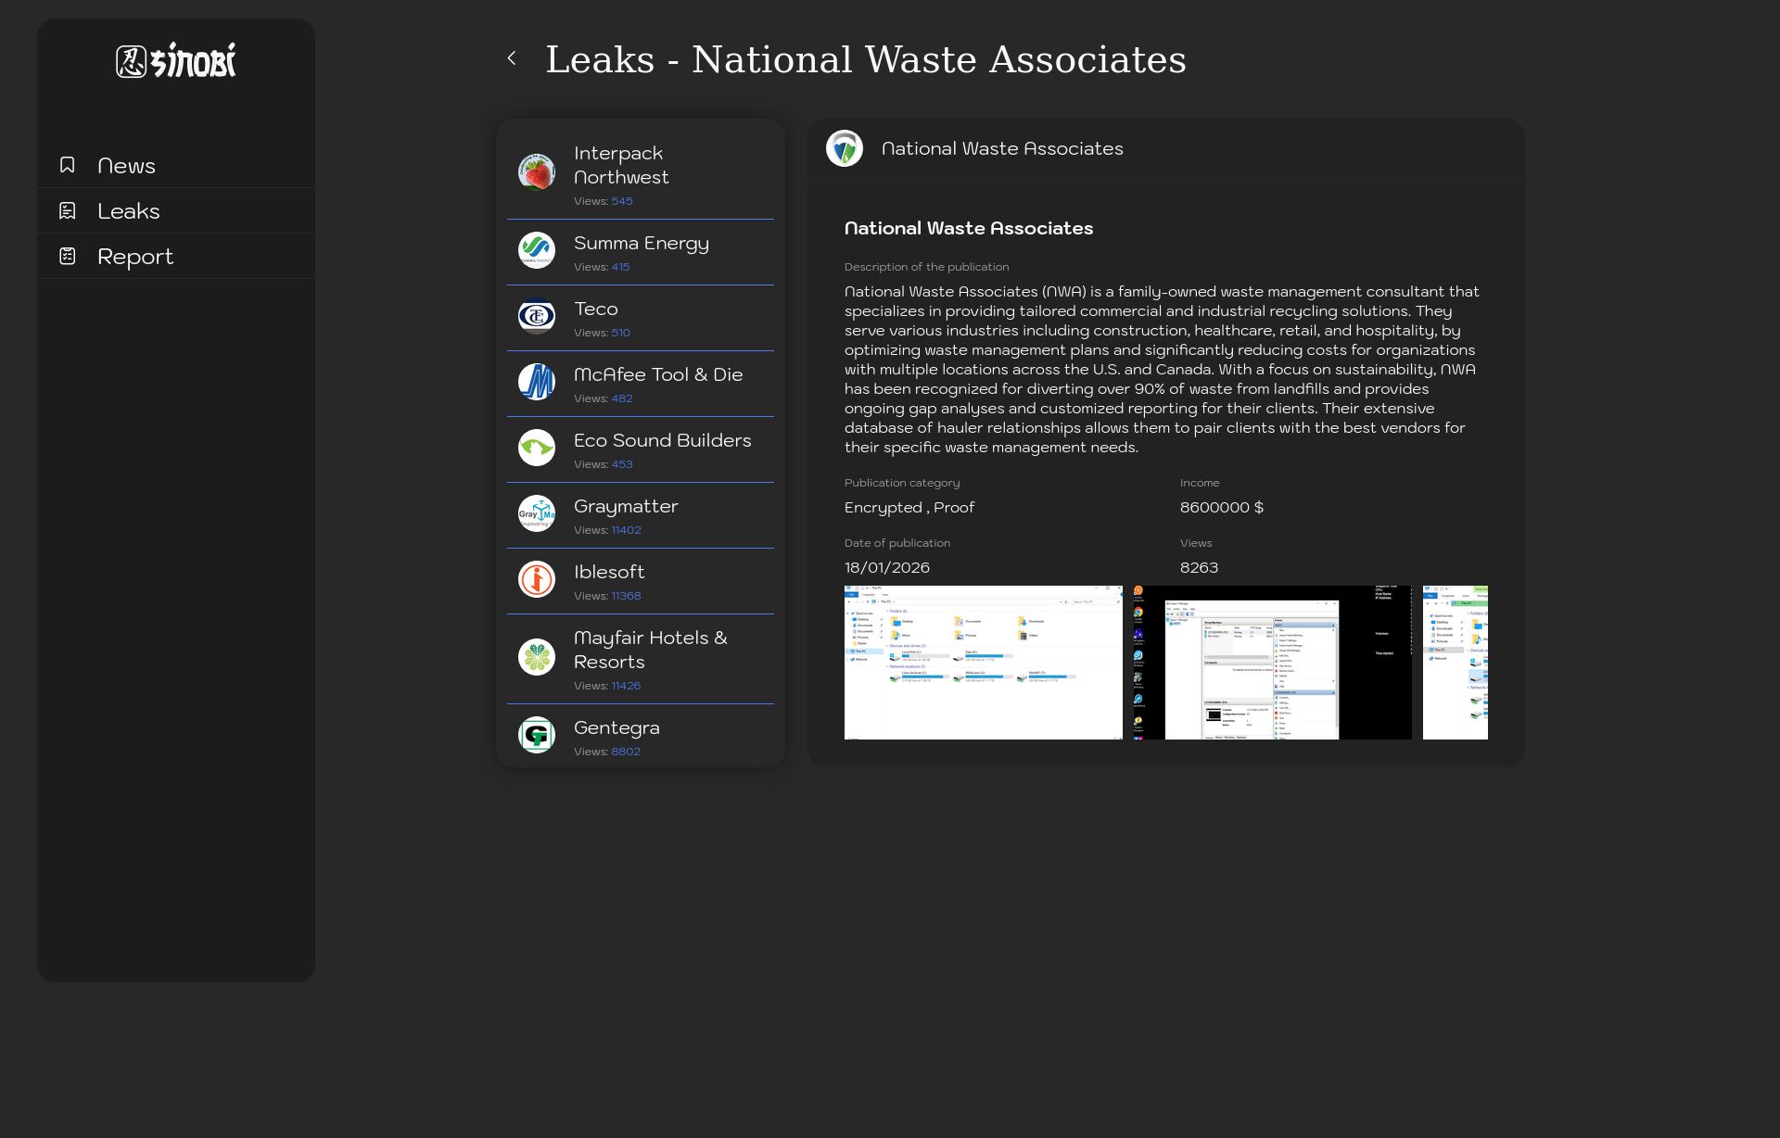Select the Leaks menu item
Viewport: 1780px width, 1138px height.
tap(129, 211)
